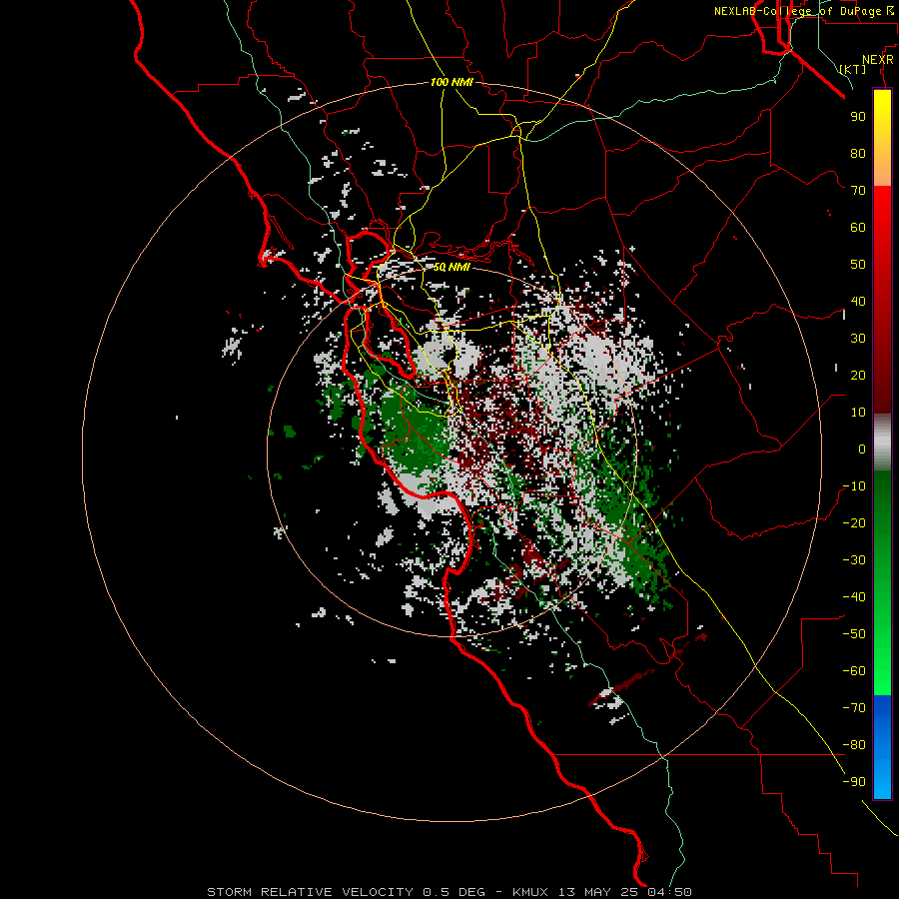899x899 pixels.
Task: Click the [KT] units label
Action: 853,69
